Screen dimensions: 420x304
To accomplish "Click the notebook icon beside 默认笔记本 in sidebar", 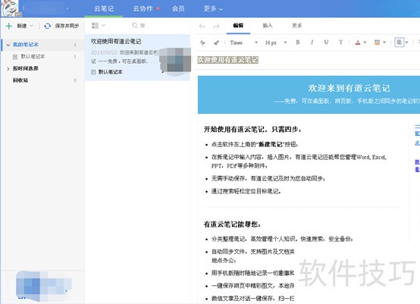I will (15, 57).
